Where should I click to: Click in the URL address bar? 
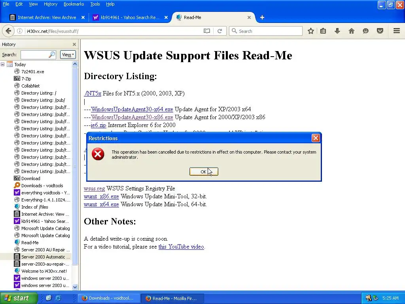click(x=114, y=31)
